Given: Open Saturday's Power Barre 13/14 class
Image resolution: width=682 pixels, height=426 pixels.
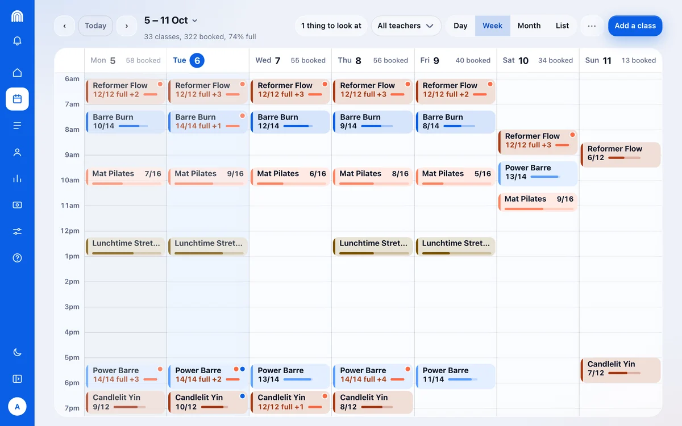Looking at the screenshot, I should pyautogui.click(x=538, y=174).
